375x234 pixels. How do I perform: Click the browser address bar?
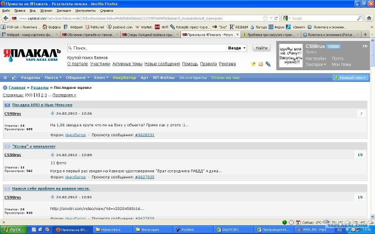pyautogui.click(x=141, y=18)
